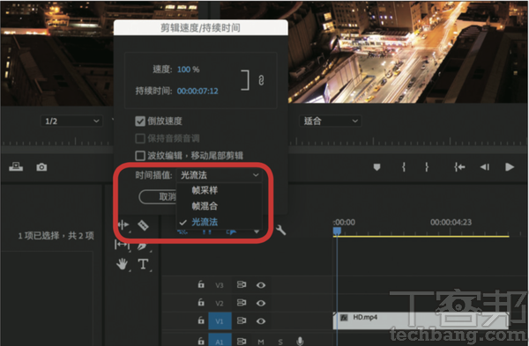Click the V2 track label
Image resolution: width=529 pixels, height=346 pixels.
point(220,303)
